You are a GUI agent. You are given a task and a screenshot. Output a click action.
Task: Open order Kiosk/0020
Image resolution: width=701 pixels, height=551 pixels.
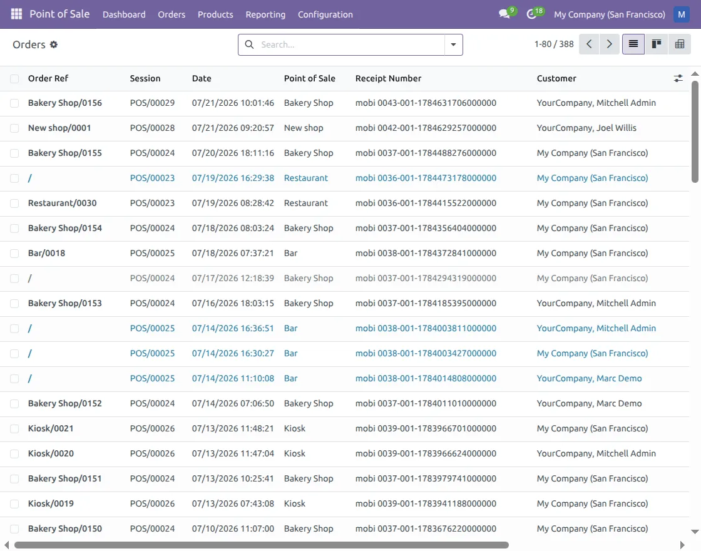tap(51, 453)
